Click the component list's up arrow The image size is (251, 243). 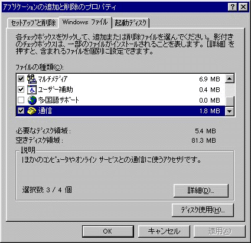point(229,78)
